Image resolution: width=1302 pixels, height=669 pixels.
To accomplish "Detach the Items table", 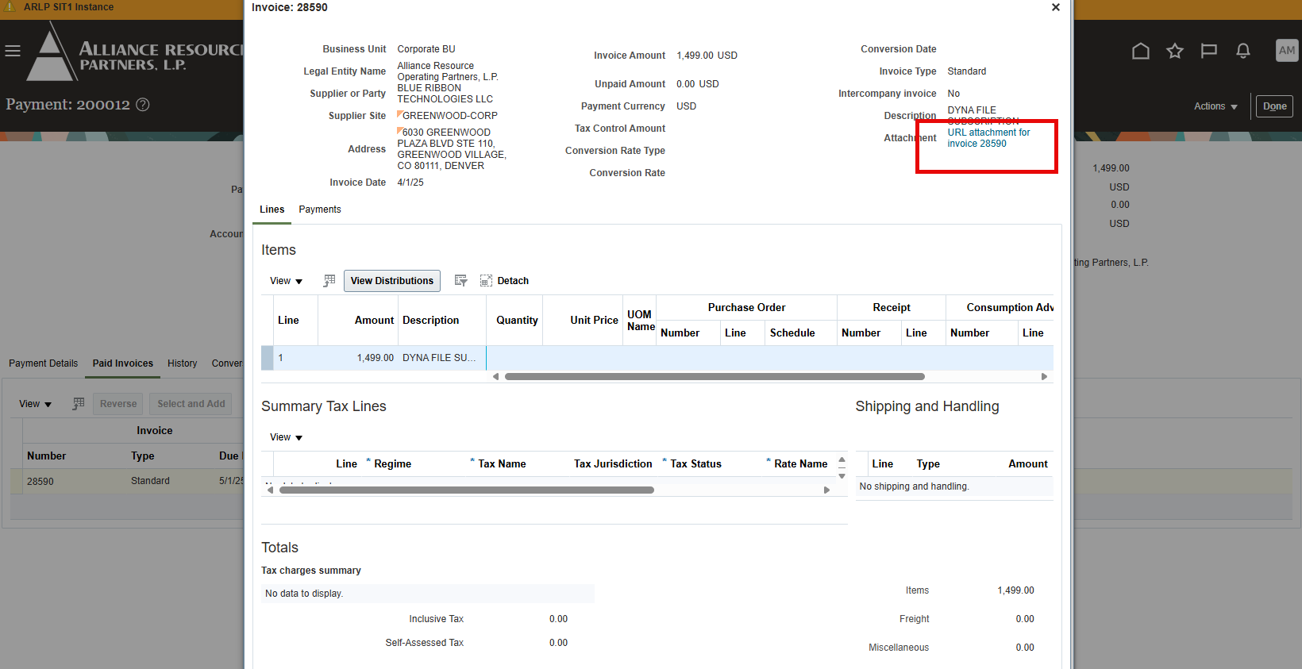I will click(504, 281).
